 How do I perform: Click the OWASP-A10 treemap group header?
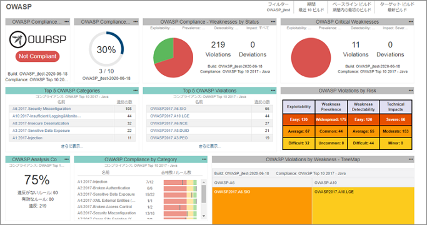pyautogui.click(x=363, y=182)
